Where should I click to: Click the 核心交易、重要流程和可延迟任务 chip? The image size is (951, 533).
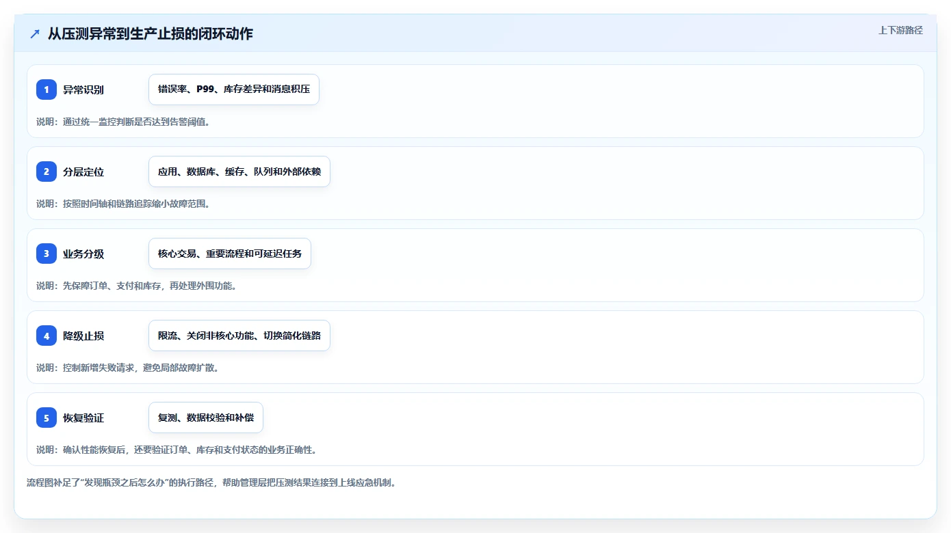click(x=230, y=254)
